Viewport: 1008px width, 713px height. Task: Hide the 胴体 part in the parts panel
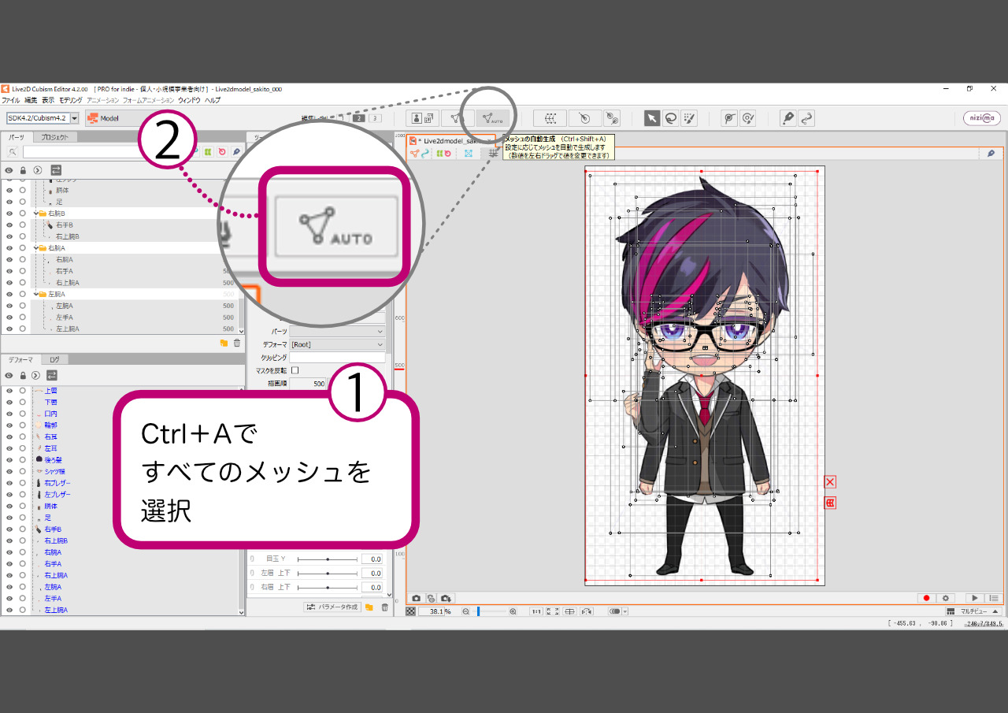coord(9,191)
